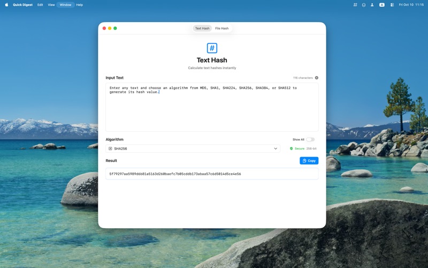
Task: Click the 256-bit label
Action: coord(311,148)
